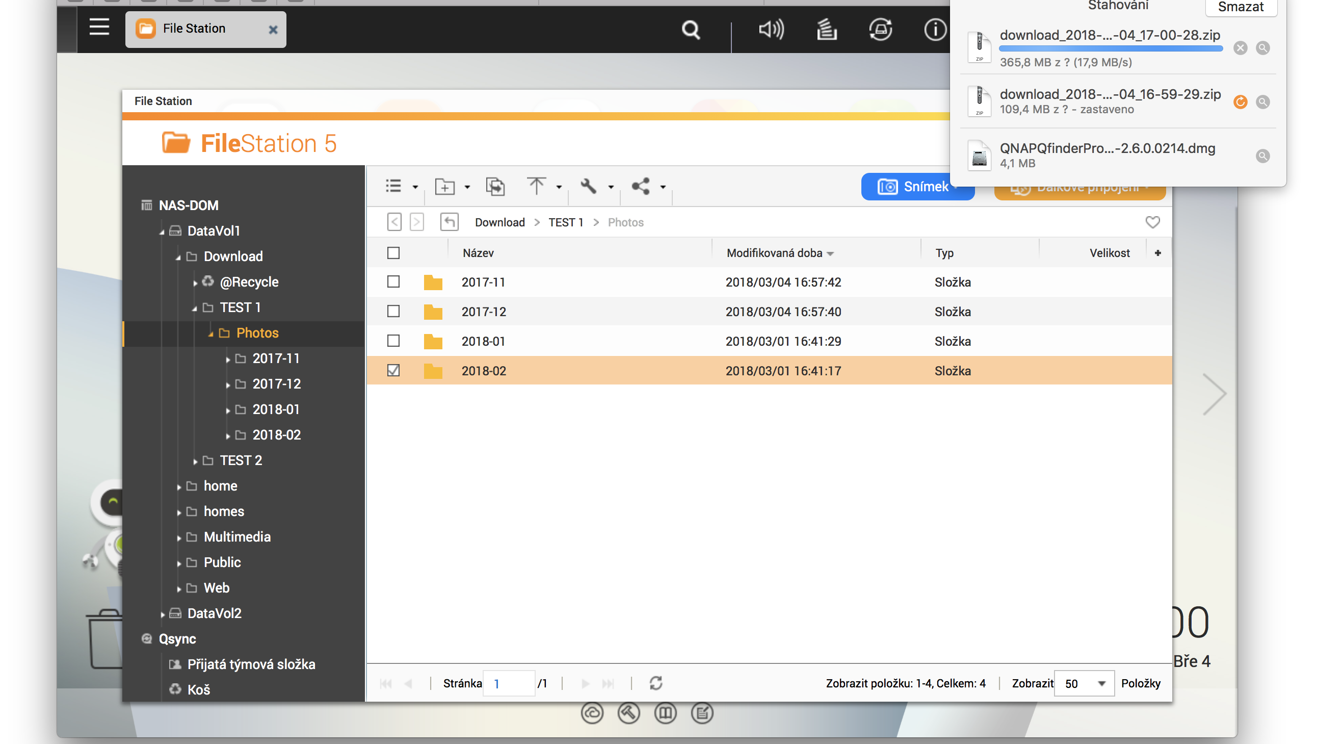
Task: Check the 2017-11 folder checkbox
Action: click(x=393, y=282)
